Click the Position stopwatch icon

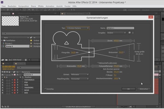tap(20, 77)
